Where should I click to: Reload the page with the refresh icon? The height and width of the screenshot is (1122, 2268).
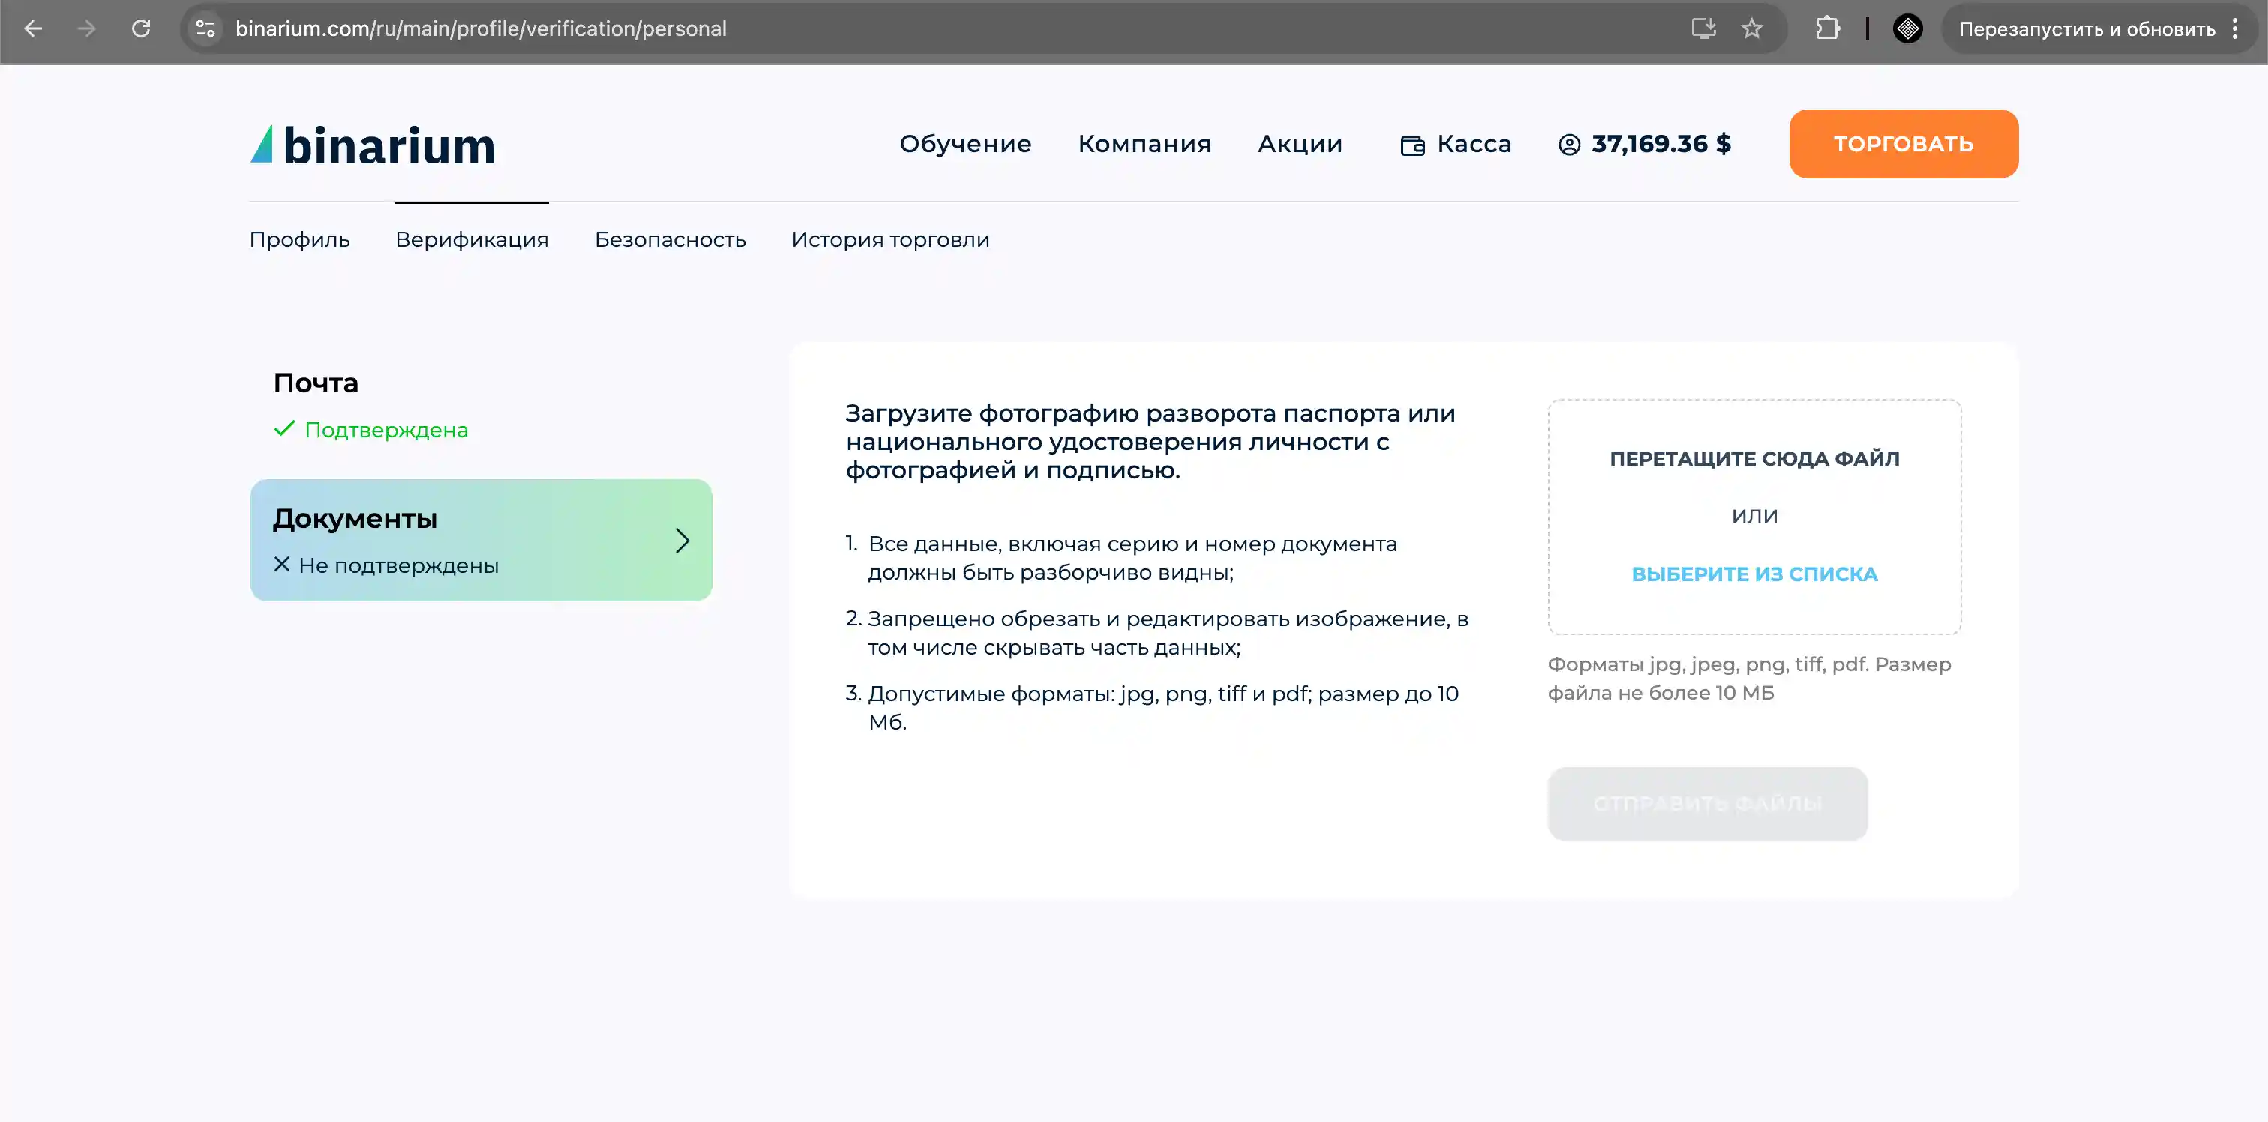pos(141,29)
